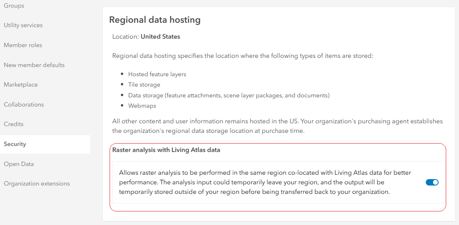Navigate to the Credits section
The width and height of the screenshot is (459, 225).
14,124
